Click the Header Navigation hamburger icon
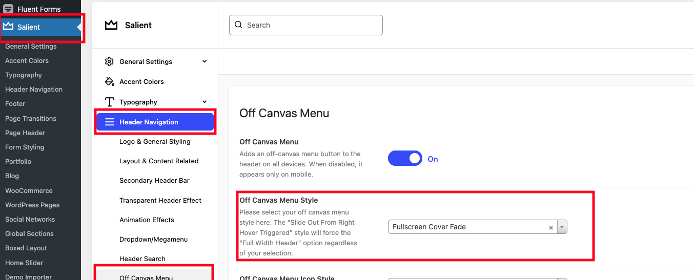Screen dimensions: 694x280 pyautogui.click(x=109, y=122)
